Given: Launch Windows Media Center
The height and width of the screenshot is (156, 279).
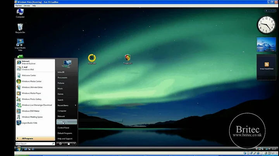Looking at the screenshot, I should [35, 81].
